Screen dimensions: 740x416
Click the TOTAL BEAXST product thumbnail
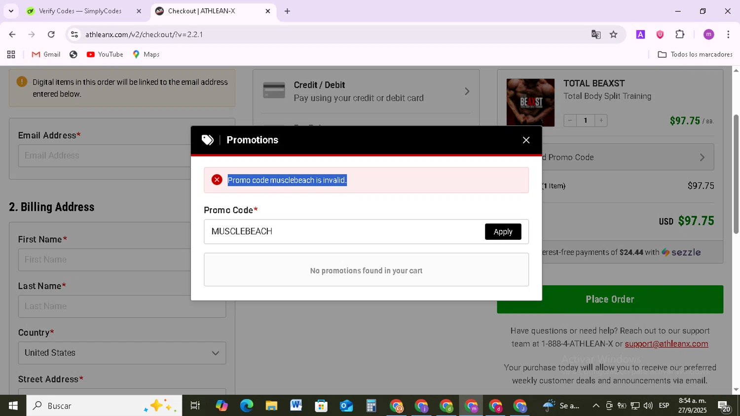[530, 102]
